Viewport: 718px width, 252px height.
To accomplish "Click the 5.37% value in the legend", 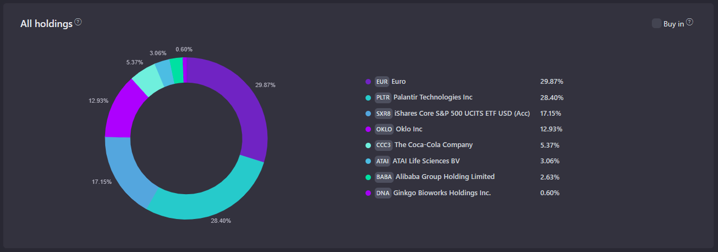I will (549, 145).
